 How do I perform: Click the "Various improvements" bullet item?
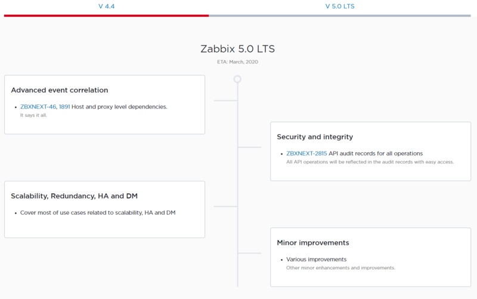pos(316,260)
